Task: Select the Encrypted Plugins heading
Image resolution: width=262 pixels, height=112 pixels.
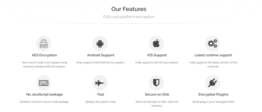Action: [x=213, y=94]
